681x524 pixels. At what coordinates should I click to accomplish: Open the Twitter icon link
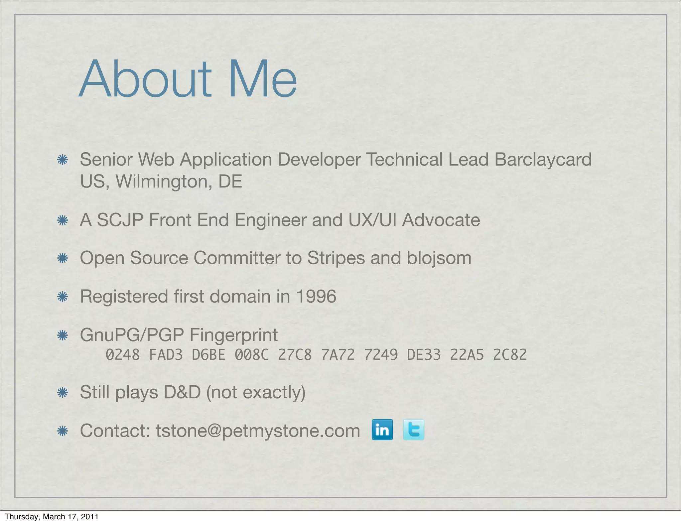pos(413,430)
